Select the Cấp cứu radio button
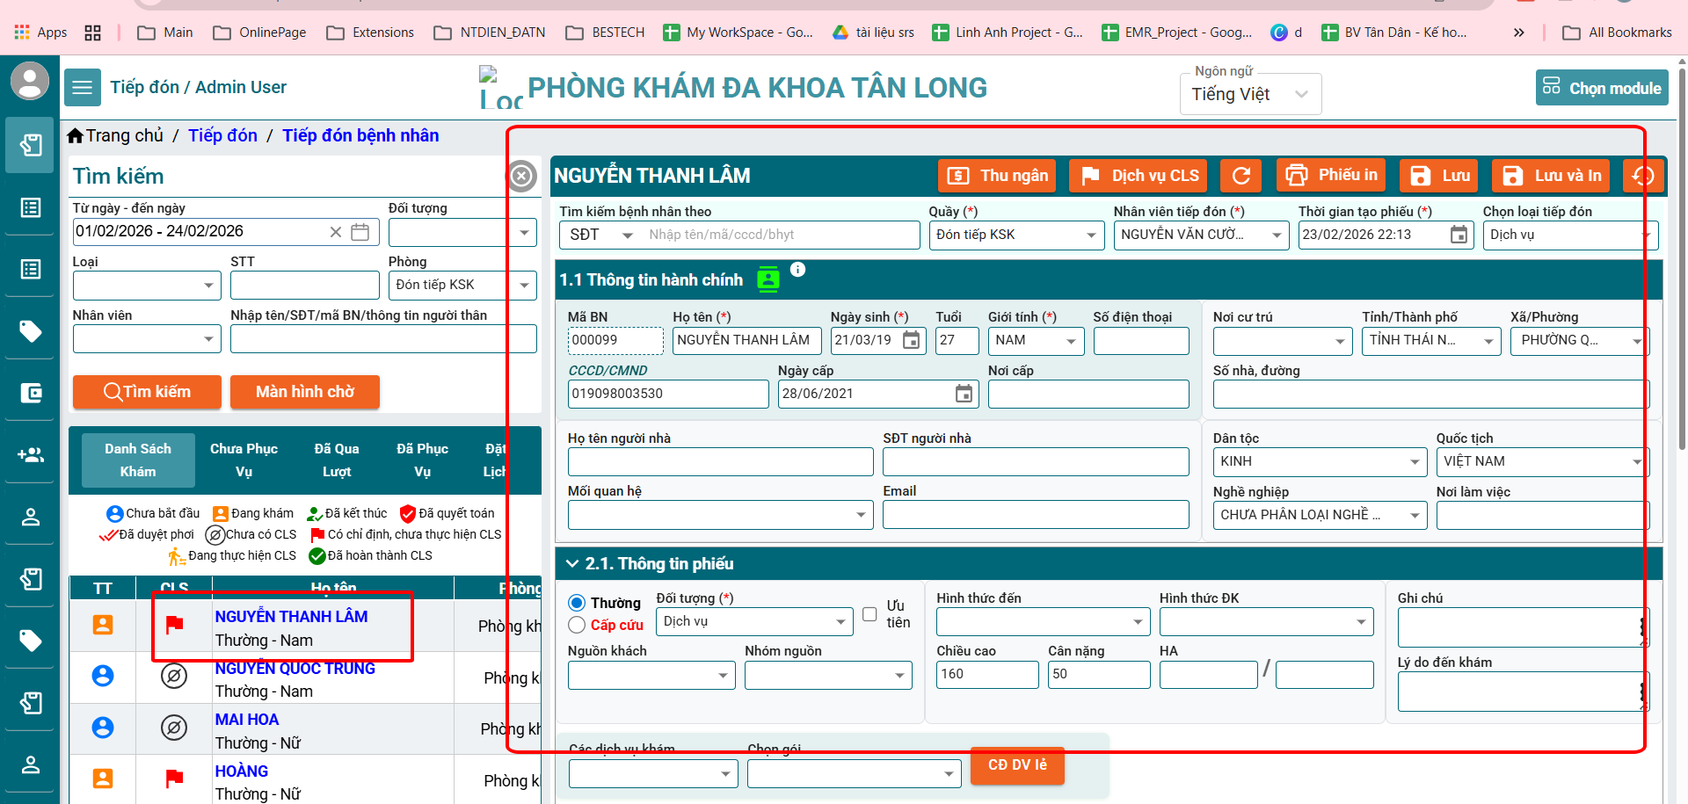Screen dimensions: 1688x804 tap(577, 625)
